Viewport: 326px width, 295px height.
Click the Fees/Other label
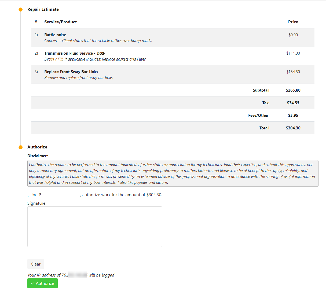(x=258, y=115)
